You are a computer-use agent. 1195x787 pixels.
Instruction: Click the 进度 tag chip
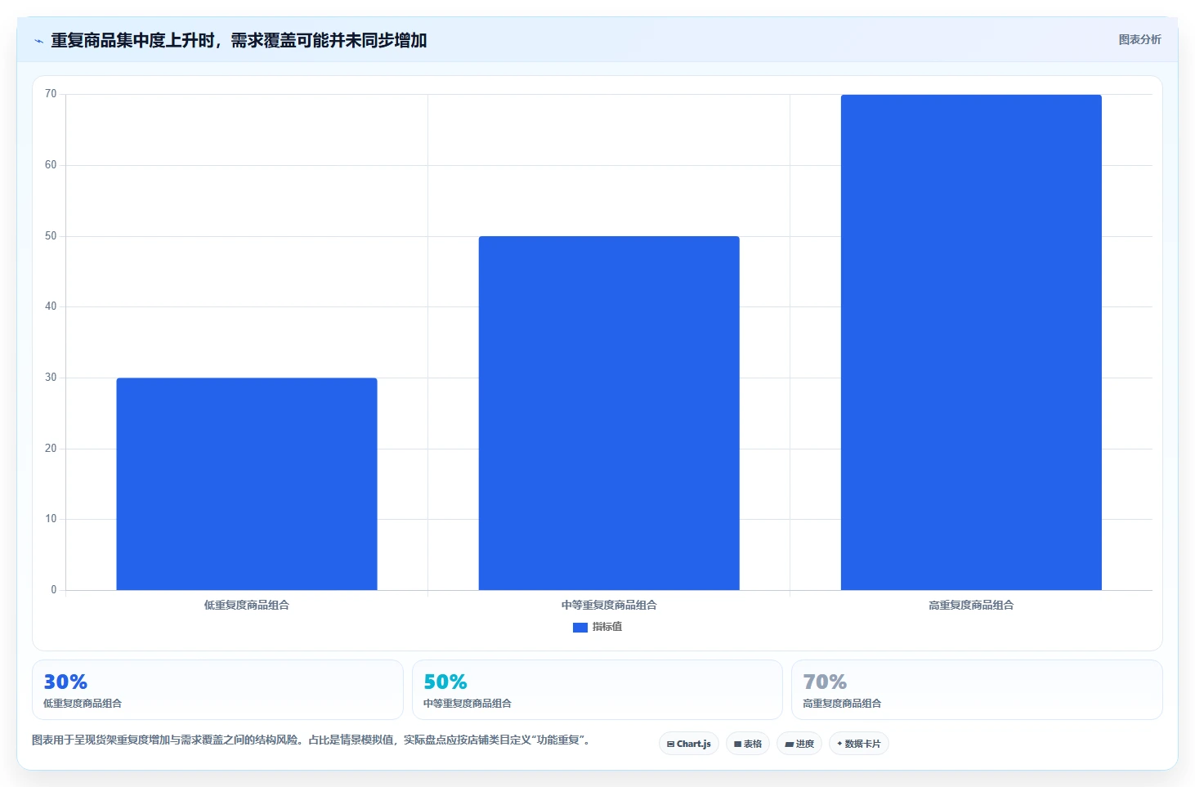pyautogui.click(x=799, y=744)
